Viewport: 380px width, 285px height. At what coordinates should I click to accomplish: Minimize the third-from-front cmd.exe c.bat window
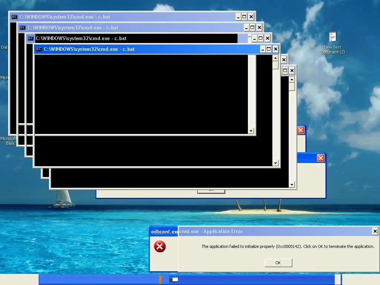point(246,27)
